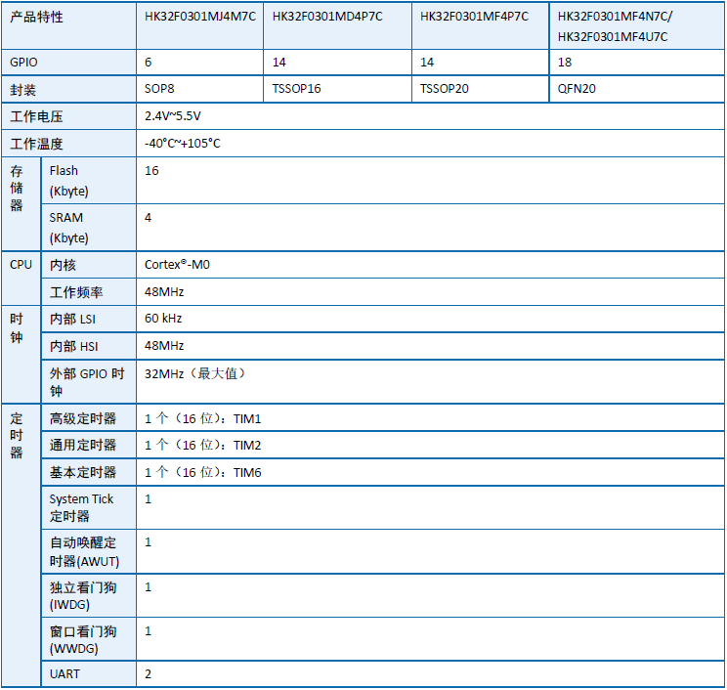Image resolution: width=727 pixels, height=690 pixels.
Task: Click the 窗口看门狗 (WWDG) label
Action: click(82, 639)
